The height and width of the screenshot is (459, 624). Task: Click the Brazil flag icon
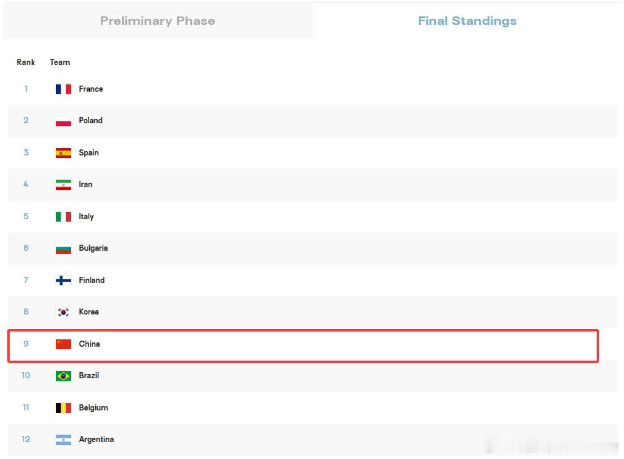click(63, 376)
